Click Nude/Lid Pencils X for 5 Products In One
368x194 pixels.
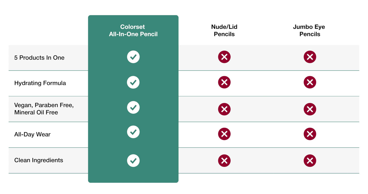224,57
